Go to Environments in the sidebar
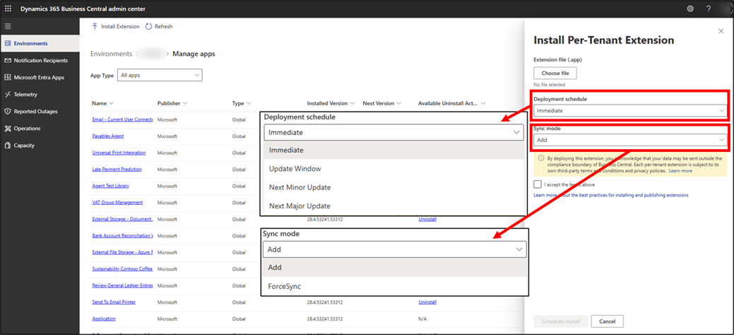 pyautogui.click(x=40, y=44)
